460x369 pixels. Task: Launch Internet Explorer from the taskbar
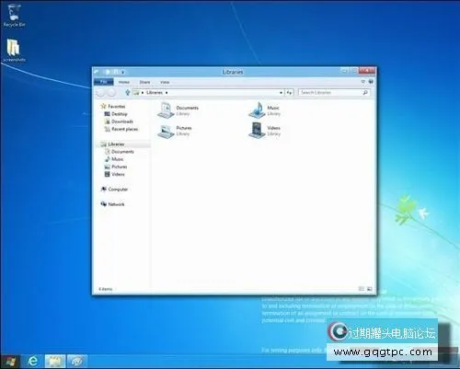[32, 362]
